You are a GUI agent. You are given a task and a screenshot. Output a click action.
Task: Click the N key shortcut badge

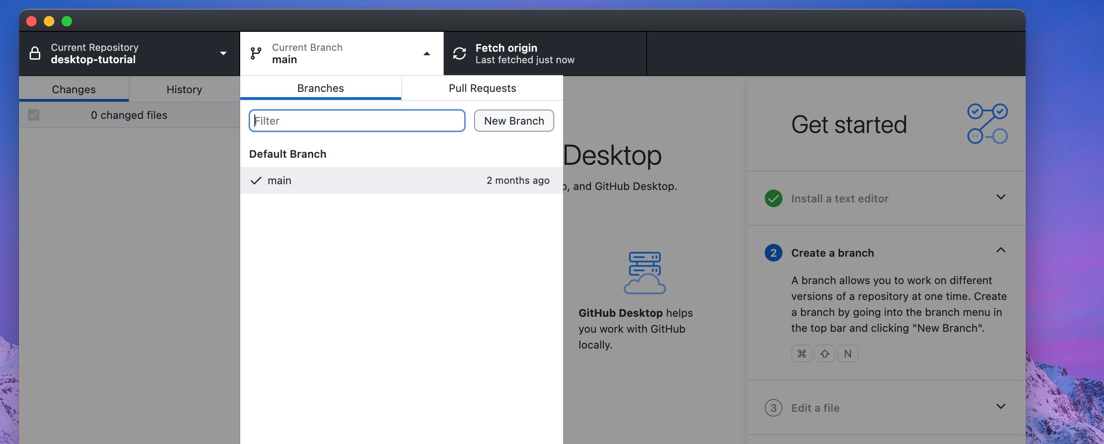click(x=848, y=353)
